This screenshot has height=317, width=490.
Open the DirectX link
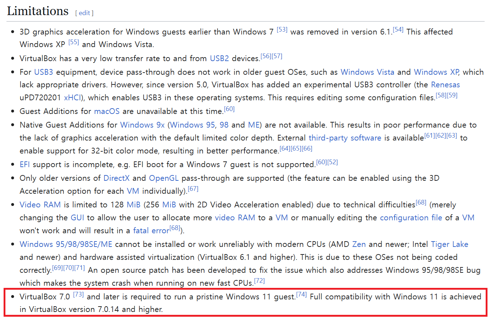click(x=116, y=178)
